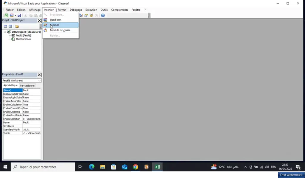The image size is (305, 178).
Task: Expand the Feuil1 Worksheet object dropdown
Action: [39, 80]
